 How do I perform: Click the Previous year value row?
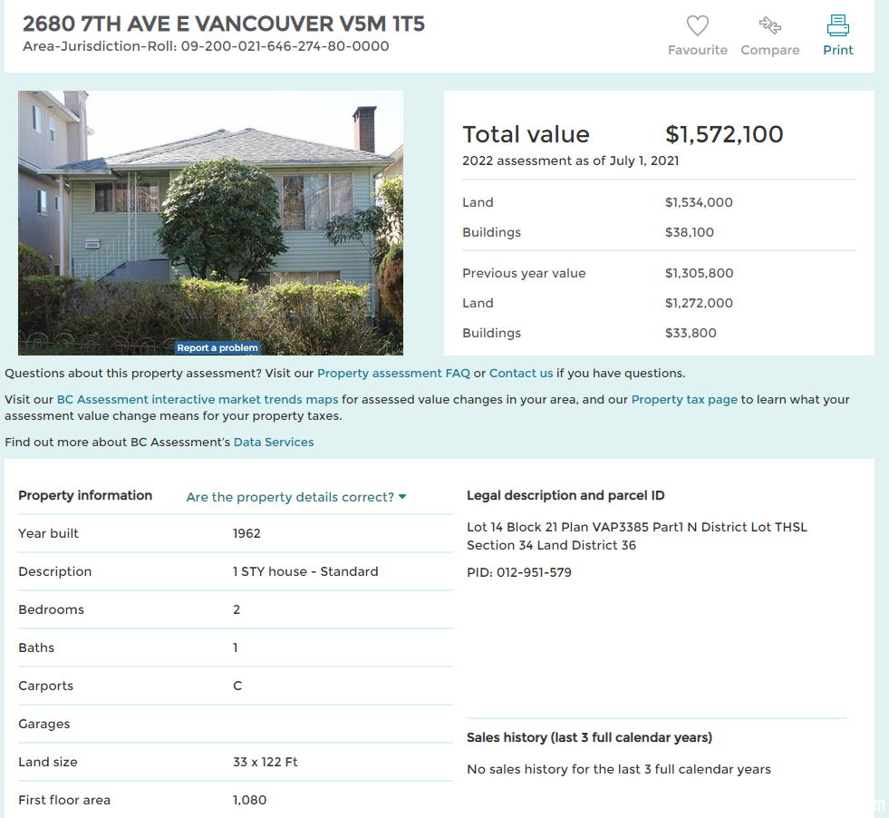click(659, 273)
